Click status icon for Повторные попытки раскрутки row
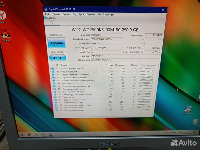 point(54,86)
